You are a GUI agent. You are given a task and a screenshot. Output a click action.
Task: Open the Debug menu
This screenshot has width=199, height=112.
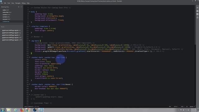[x=24, y=3]
